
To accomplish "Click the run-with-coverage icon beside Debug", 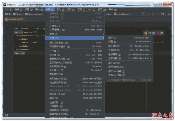I will (x=158, y=14).
